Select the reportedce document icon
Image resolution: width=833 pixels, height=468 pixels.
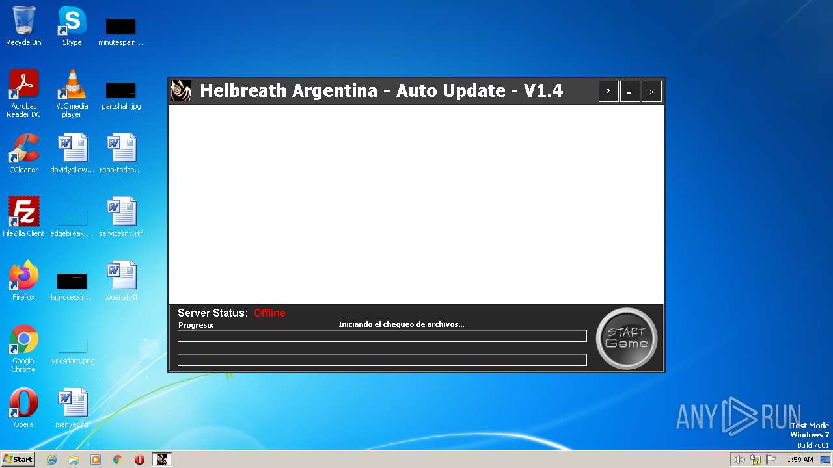(x=120, y=153)
